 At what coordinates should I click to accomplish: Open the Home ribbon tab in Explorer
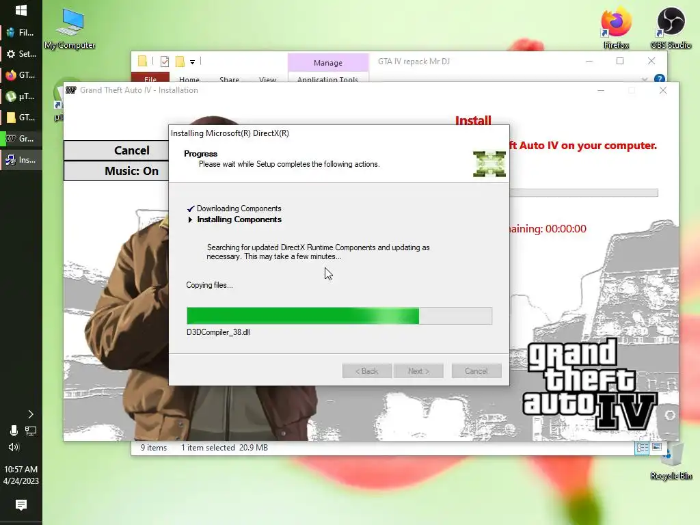point(189,79)
